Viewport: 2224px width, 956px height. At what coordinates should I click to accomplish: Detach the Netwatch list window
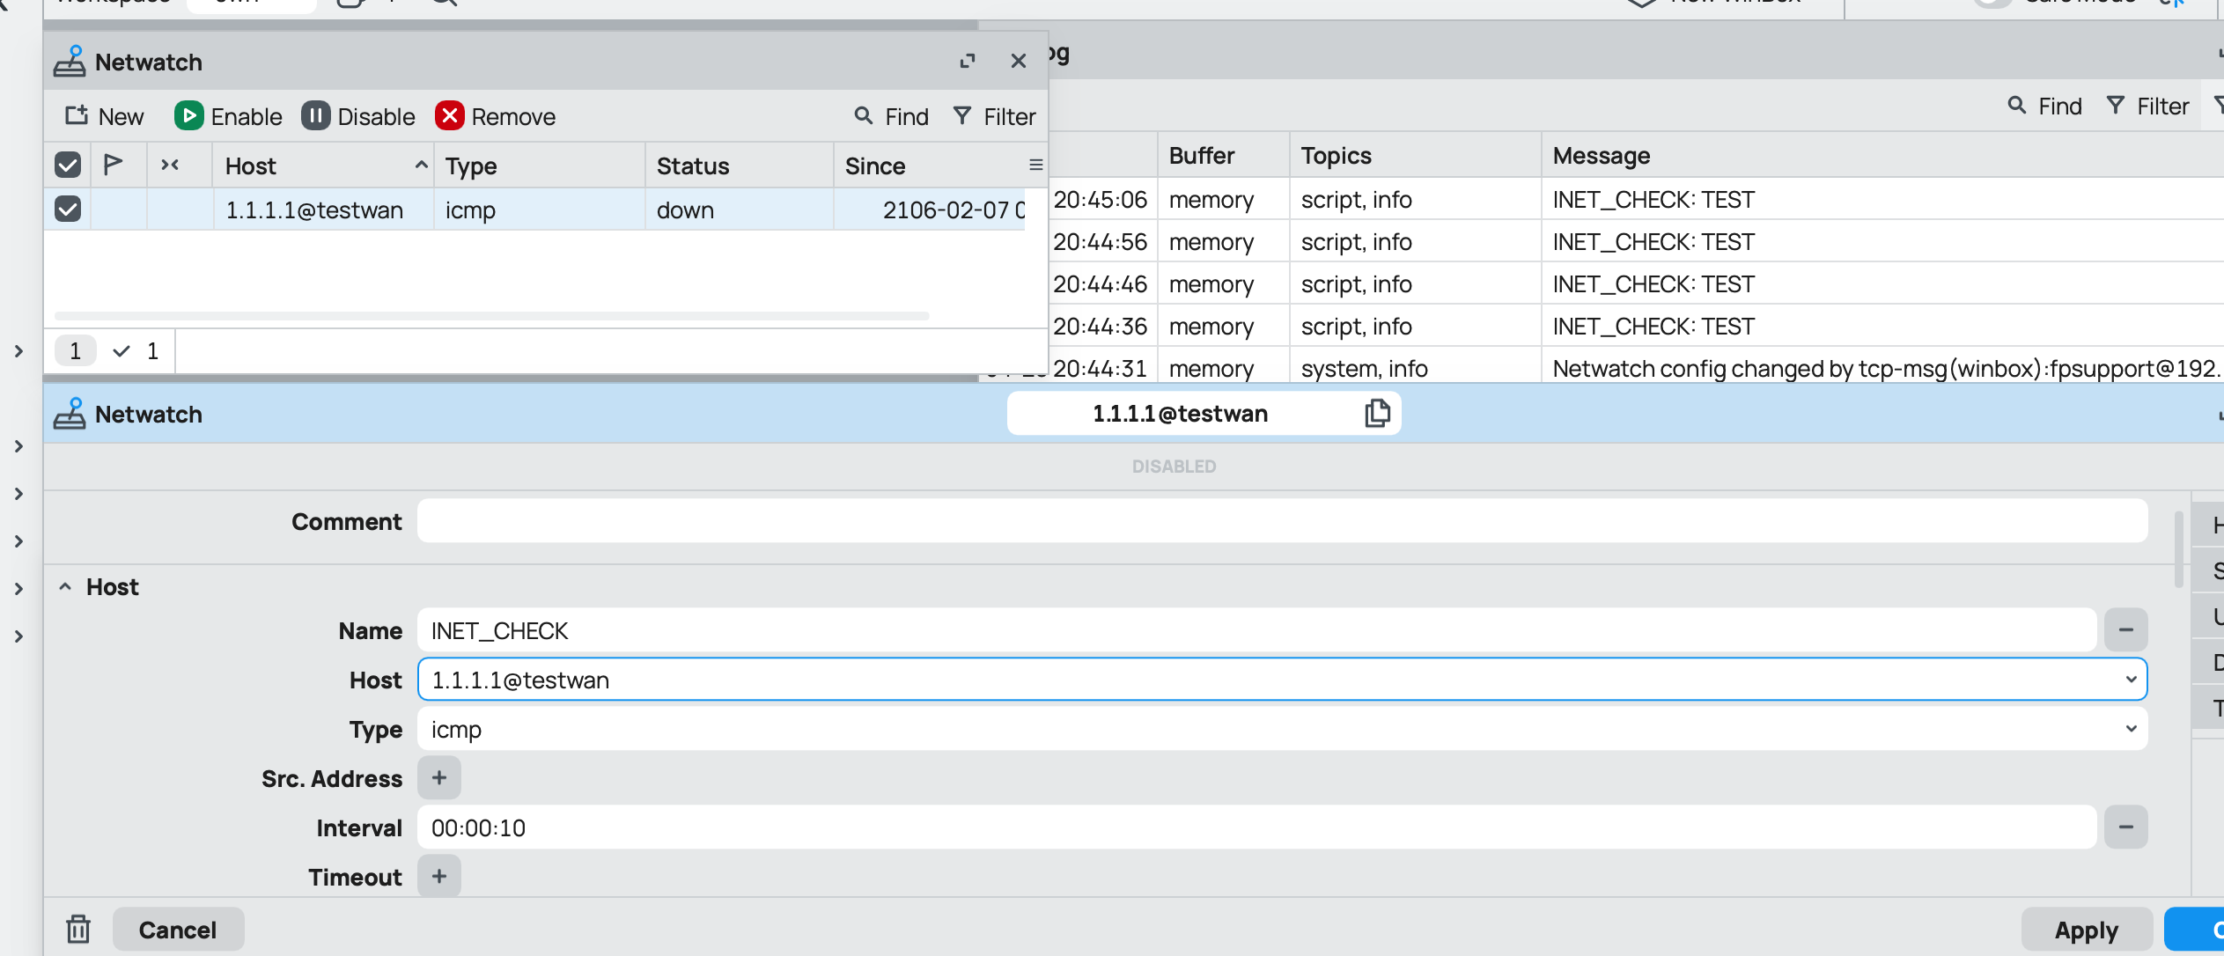[967, 61]
